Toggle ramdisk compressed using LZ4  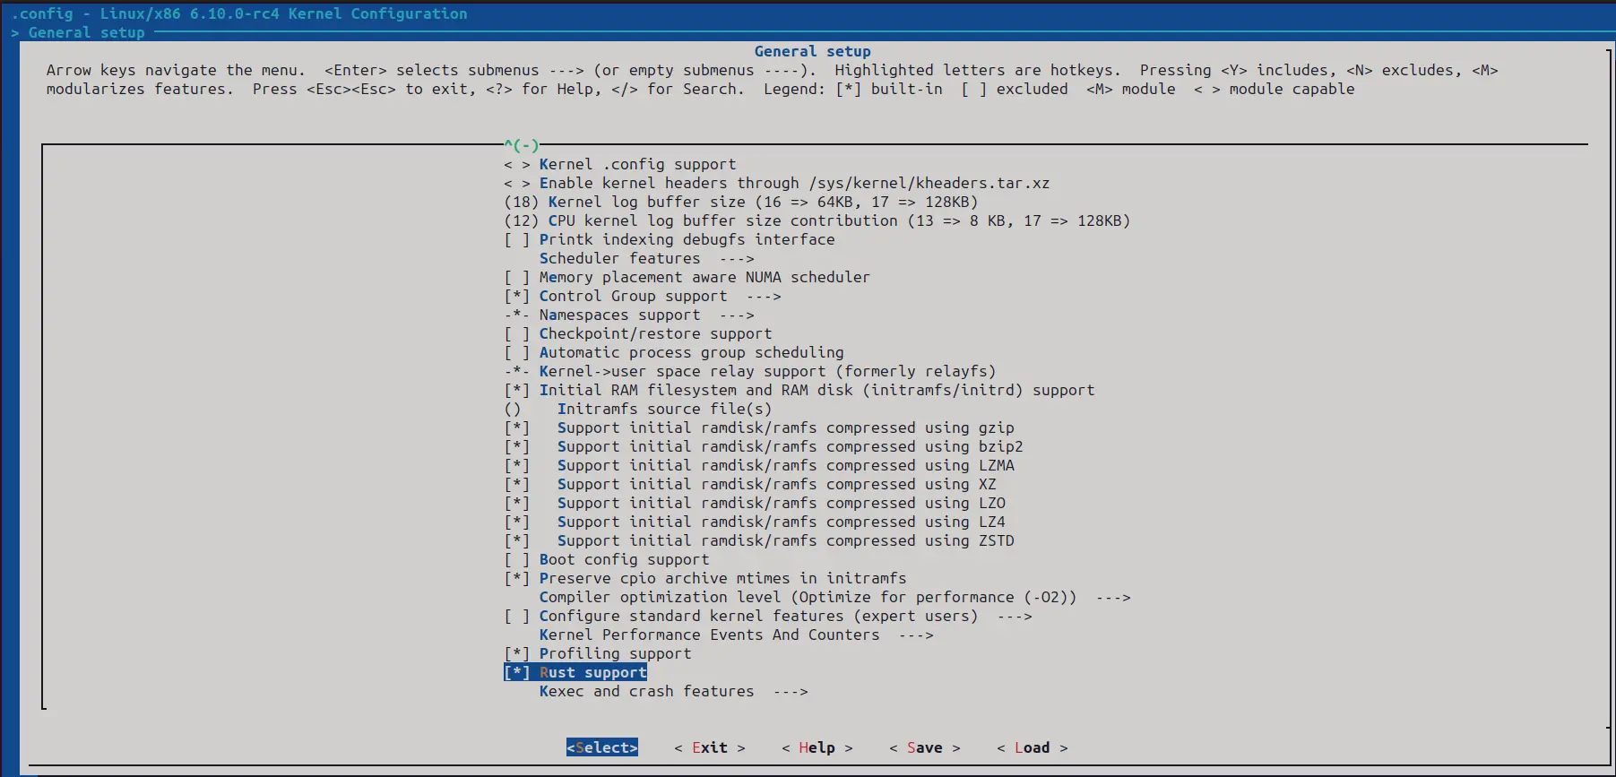[x=755, y=522]
